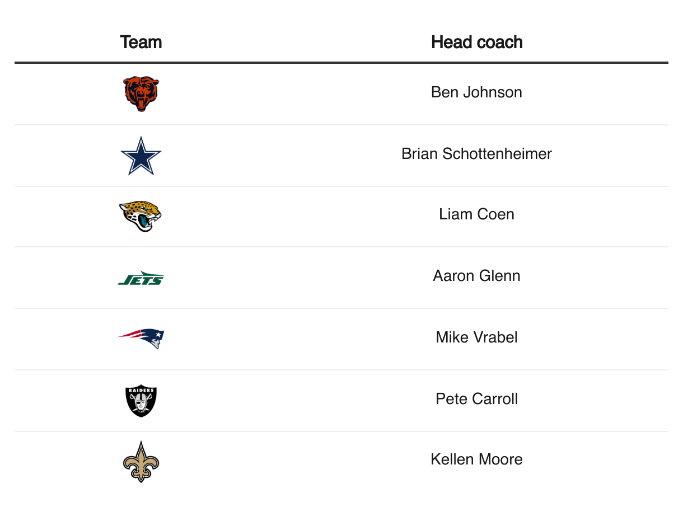Click the word Vrabel in Patriots row

click(494, 337)
